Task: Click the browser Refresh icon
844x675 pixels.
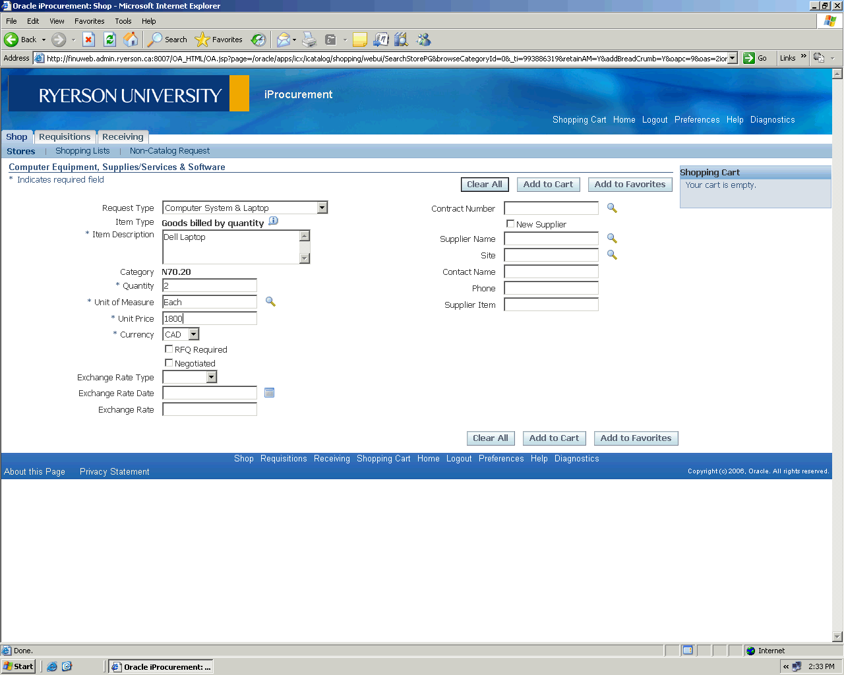Action: coord(110,40)
